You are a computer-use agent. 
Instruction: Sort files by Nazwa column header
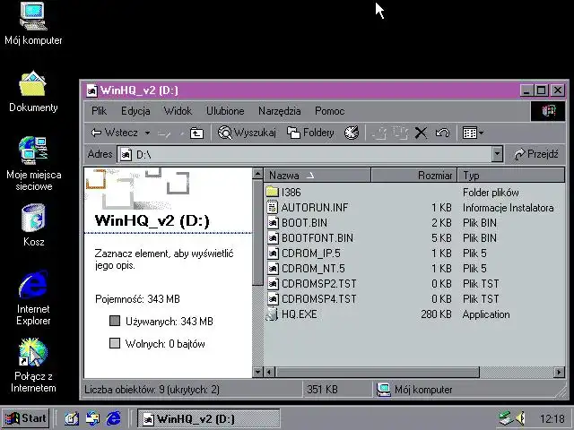tap(317, 176)
